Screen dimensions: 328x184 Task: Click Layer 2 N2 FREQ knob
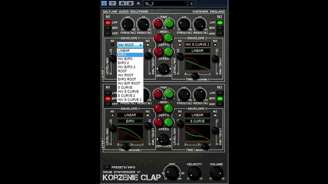[184, 95]
